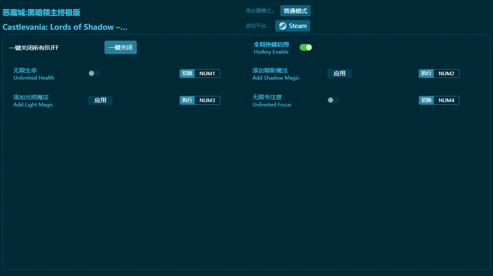The width and height of the screenshot is (493, 276).
Task: Disable the global Hotkey Enable switch
Action: coord(305,47)
